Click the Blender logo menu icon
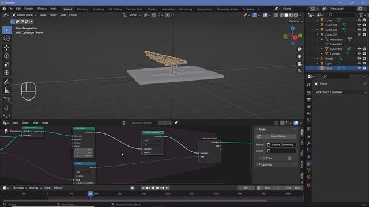The width and height of the screenshot is (369, 207). click(4, 9)
